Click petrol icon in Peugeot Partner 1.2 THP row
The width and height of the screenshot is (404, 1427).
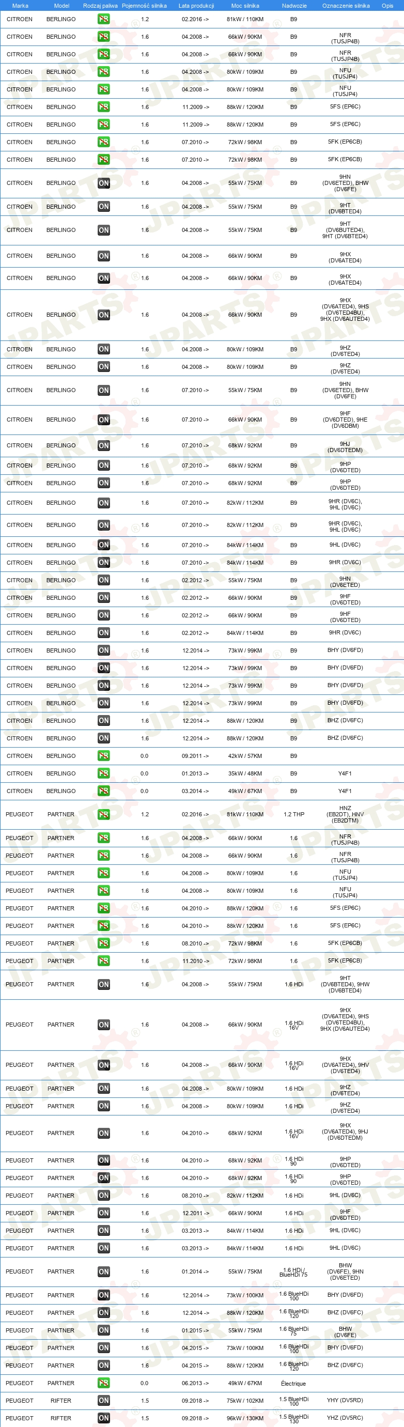click(104, 814)
